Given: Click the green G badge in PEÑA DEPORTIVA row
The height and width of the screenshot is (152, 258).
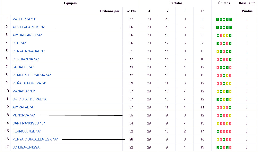Looking at the screenshot, I should (x=224, y=84).
